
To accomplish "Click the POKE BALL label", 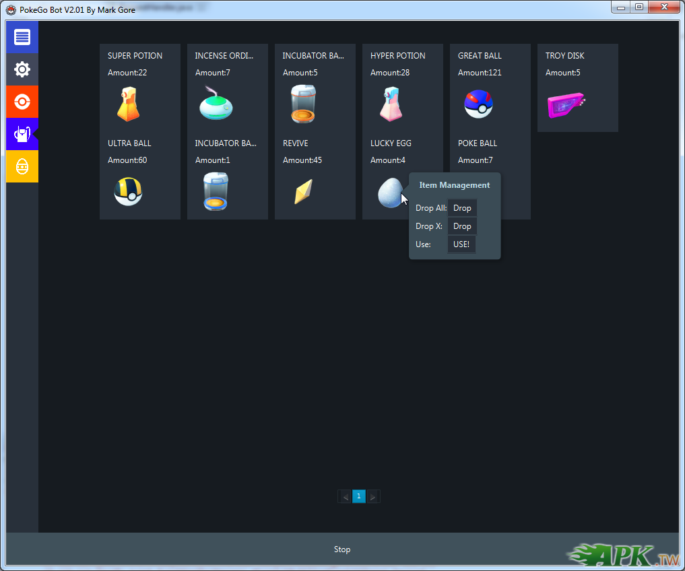I will coord(478,143).
